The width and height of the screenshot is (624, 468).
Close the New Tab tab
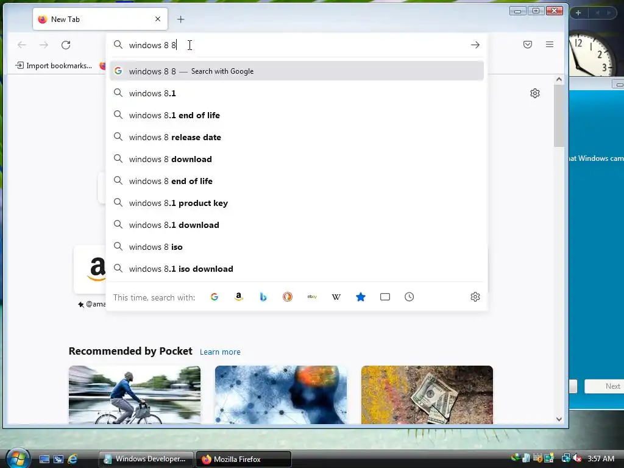tap(158, 19)
